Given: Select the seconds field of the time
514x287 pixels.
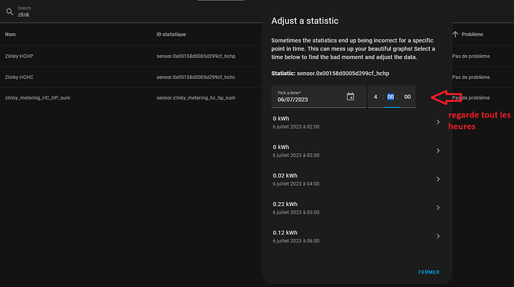Looking at the screenshot, I should pyautogui.click(x=407, y=97).
